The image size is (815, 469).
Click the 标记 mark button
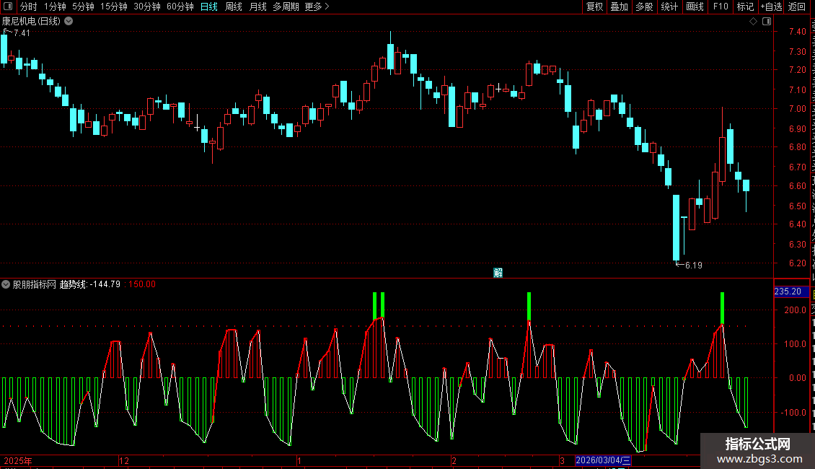click(745, 6)
